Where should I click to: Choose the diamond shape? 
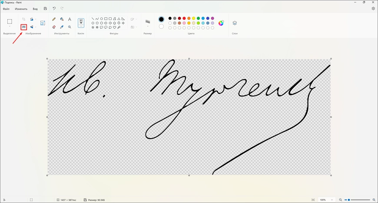[x=93, y=23]
